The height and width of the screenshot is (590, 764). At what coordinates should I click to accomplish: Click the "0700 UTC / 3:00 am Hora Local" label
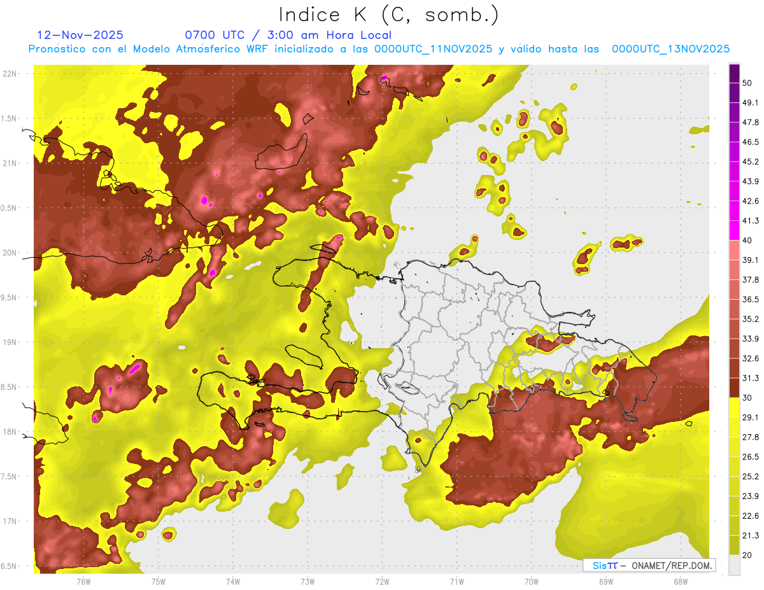pyautogui.click(x=288, y=35)
